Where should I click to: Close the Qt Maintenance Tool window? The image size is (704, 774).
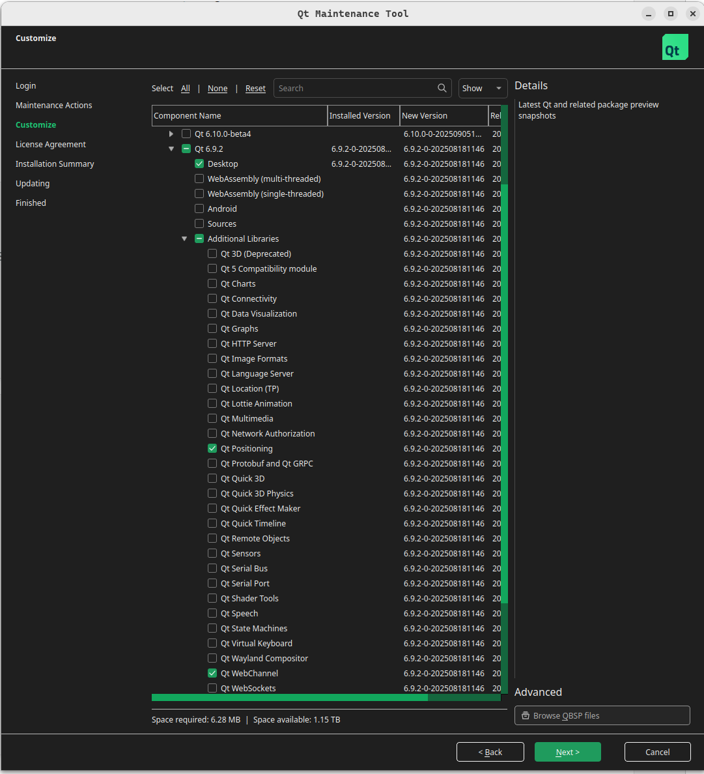coord(693,14)
